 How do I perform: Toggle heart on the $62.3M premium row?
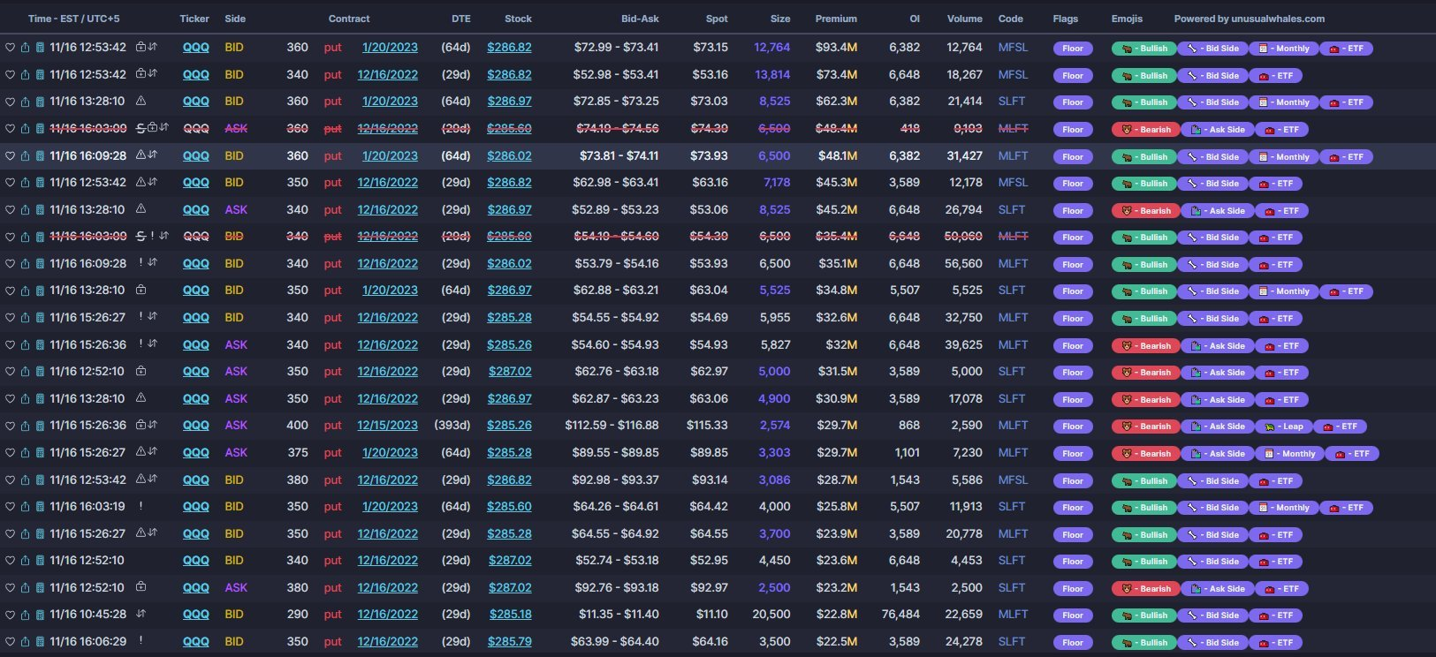pos(11,102)
